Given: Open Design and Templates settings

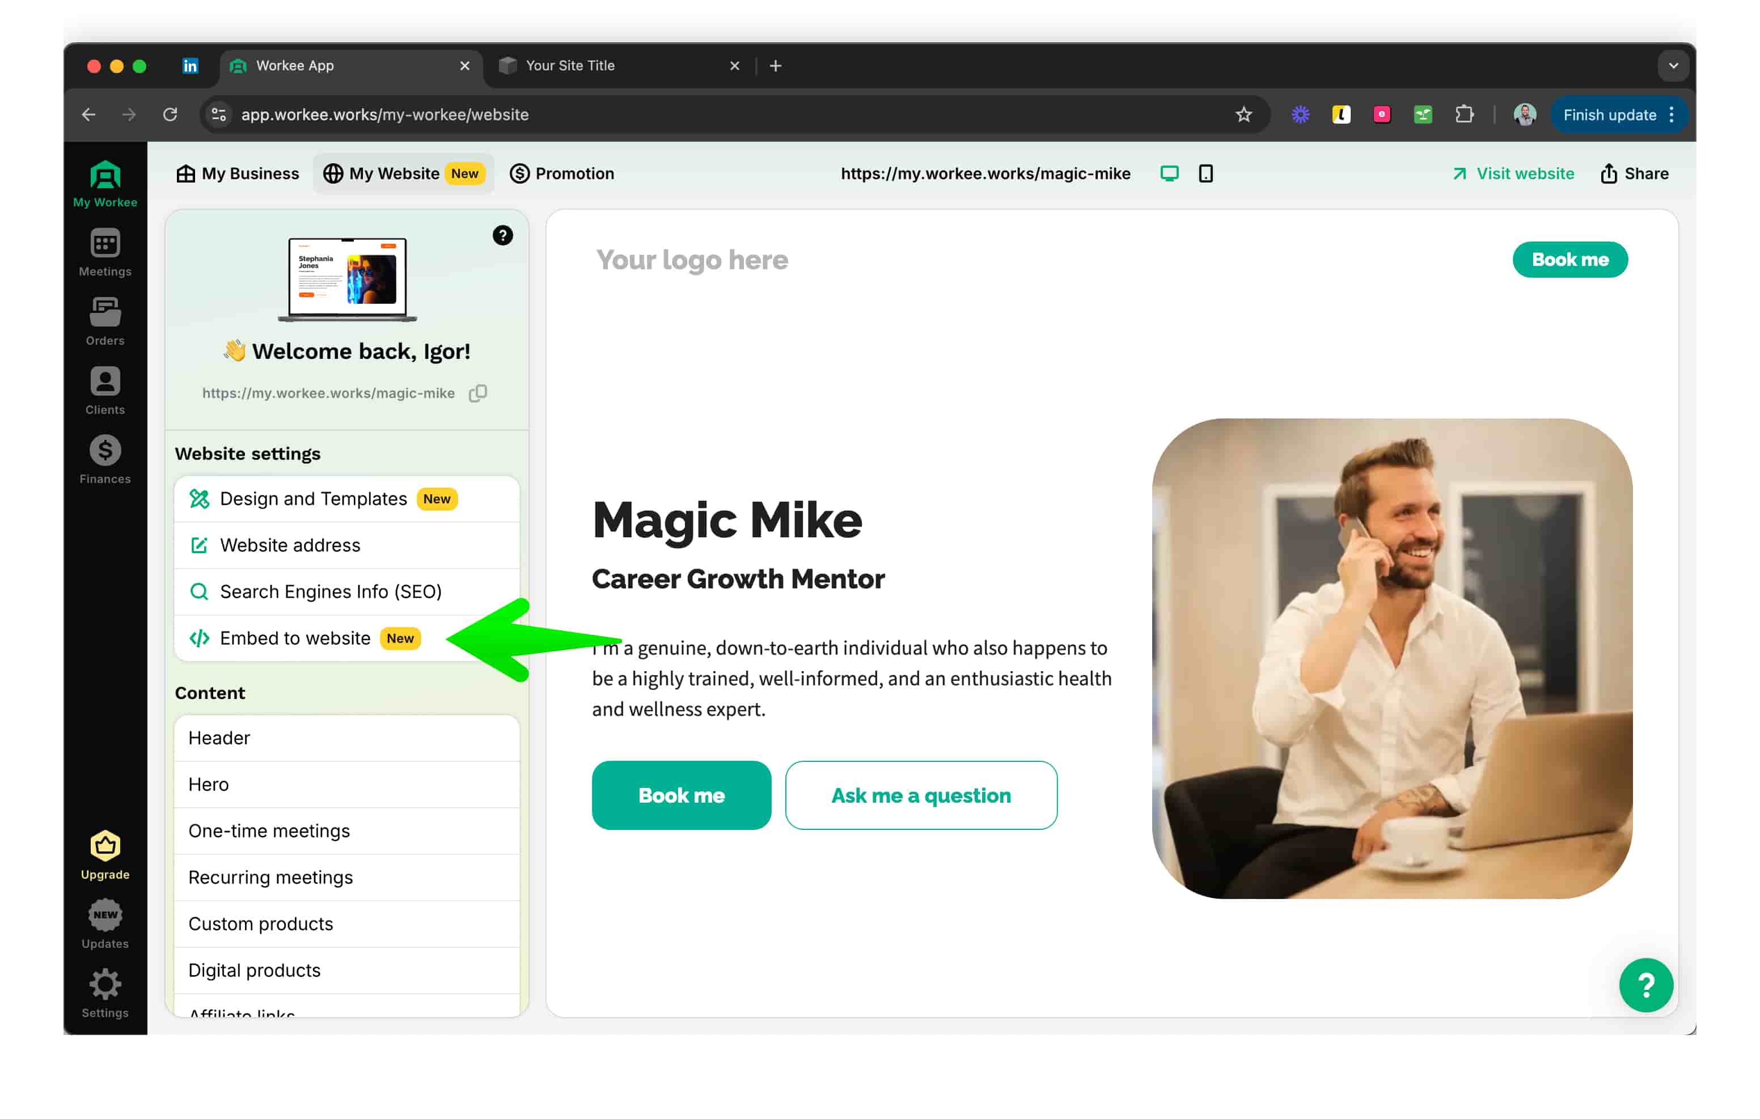Looking at the screenshot, I should point(347,498).
